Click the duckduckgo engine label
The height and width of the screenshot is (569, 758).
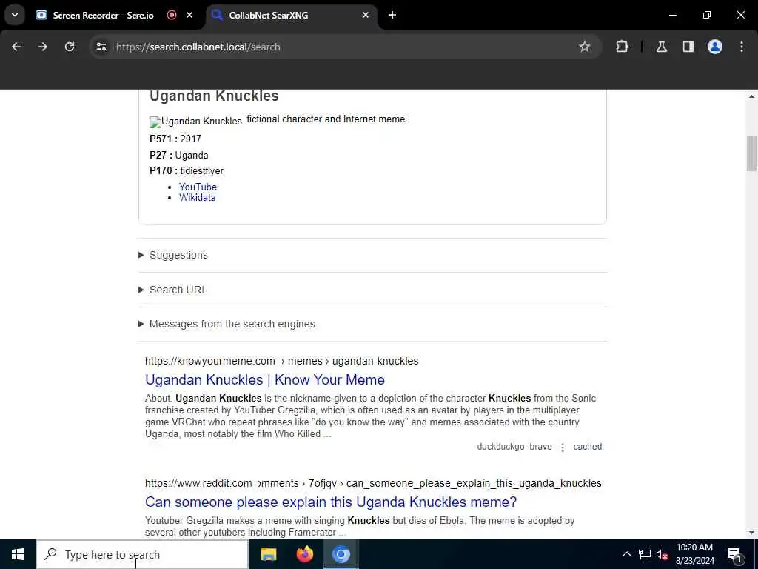click(x=500, y=447)
